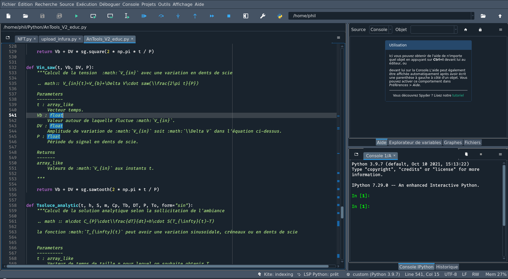
Task: Switch to the Fichiers tab
Action: tap(472, 142)
